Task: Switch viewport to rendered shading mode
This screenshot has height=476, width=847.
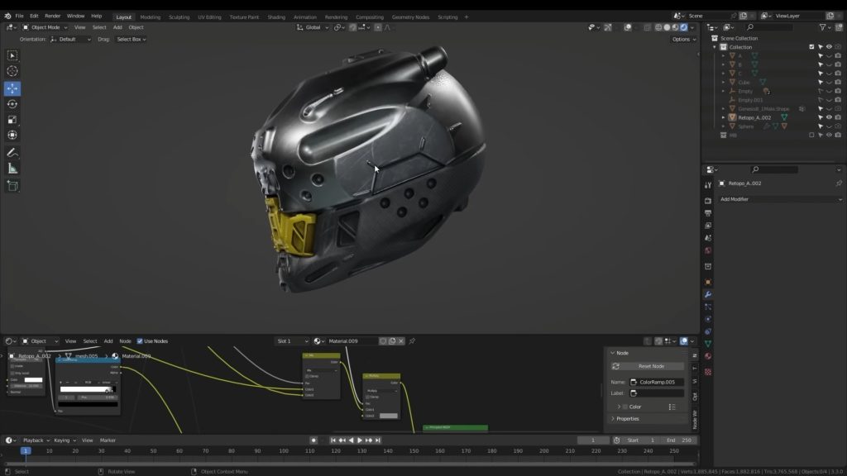Action: 683,27
